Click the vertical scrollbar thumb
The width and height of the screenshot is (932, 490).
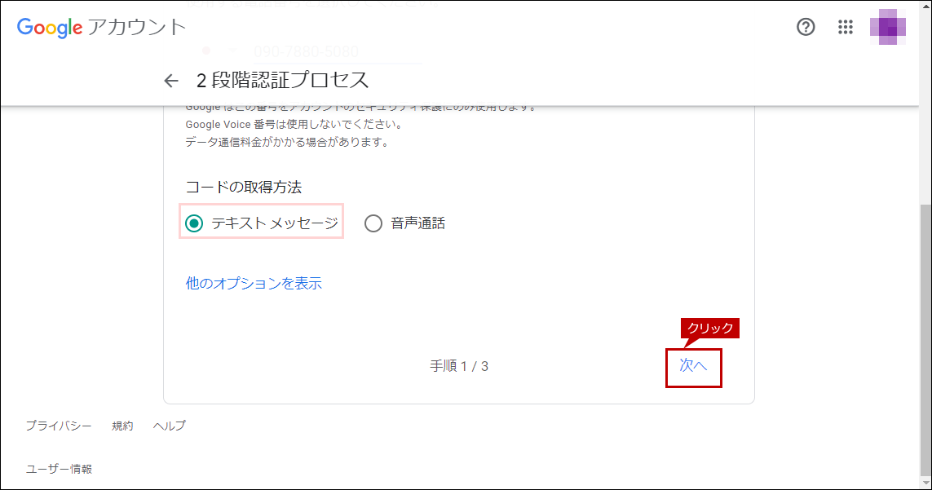(x=925, y=339)
